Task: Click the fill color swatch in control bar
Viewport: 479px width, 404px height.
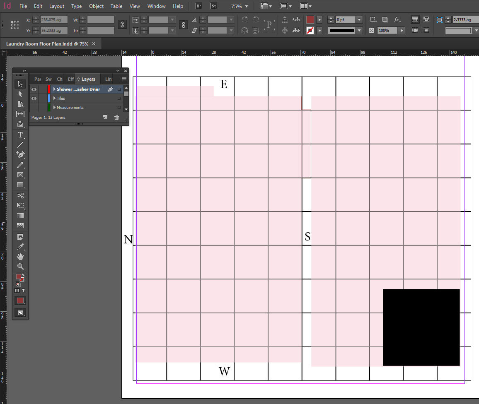Action: [x=310, y=20]
